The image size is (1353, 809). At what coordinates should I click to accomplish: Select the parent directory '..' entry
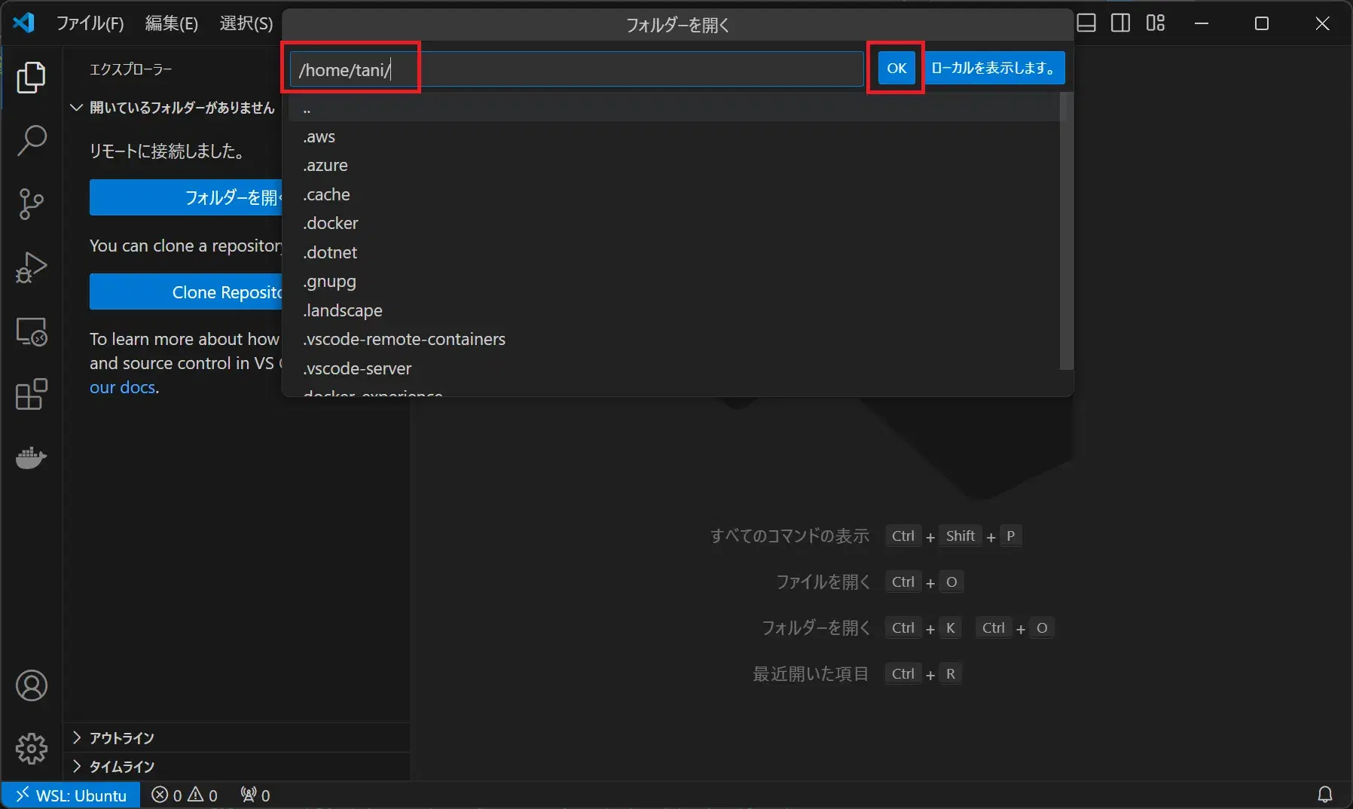[x=674, y=108]
